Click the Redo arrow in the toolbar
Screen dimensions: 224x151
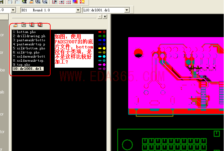[17, 2]
